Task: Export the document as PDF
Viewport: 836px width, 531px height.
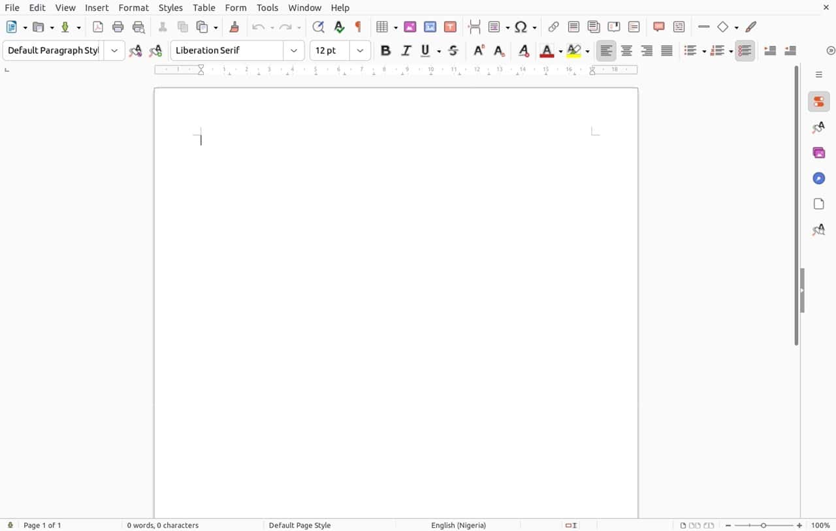Action: tap(98, 27)
